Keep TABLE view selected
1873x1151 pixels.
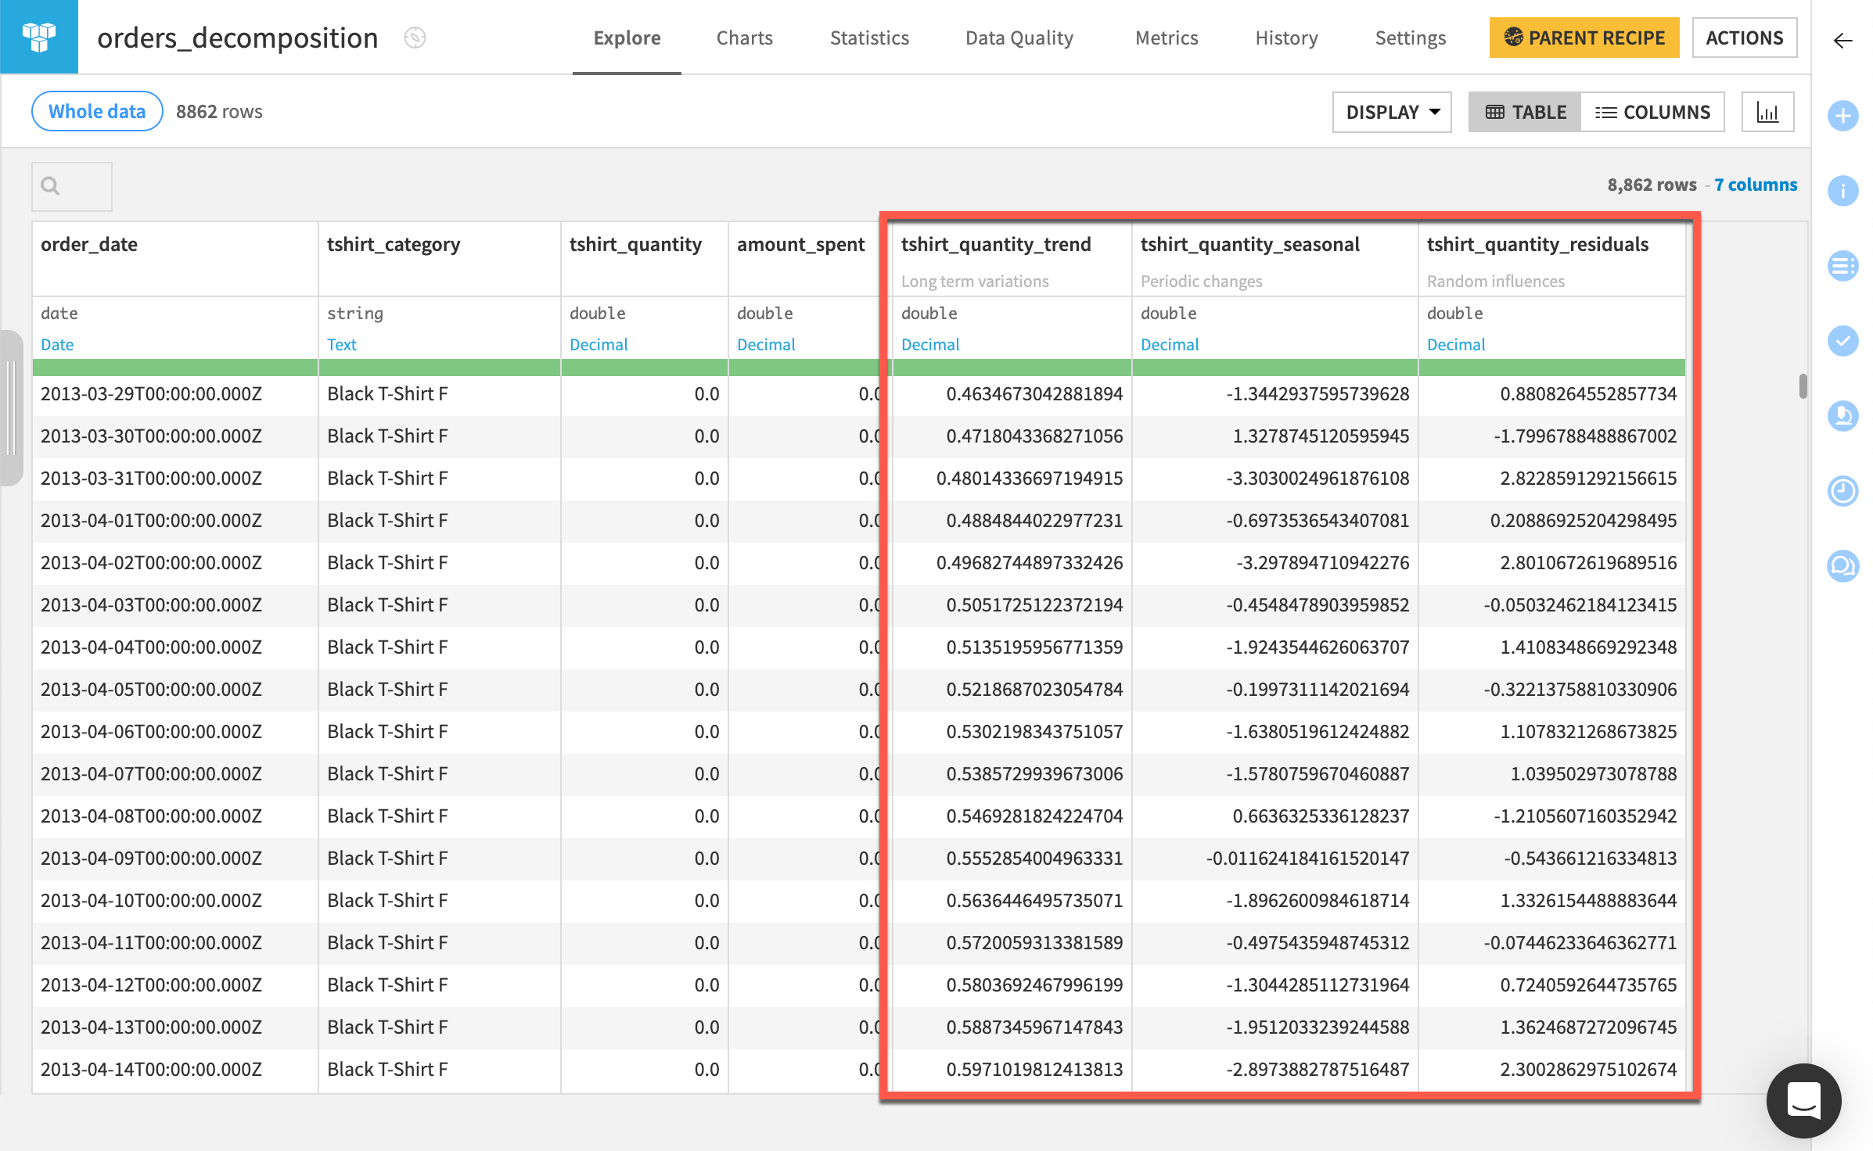click(x=1524, y=112)
